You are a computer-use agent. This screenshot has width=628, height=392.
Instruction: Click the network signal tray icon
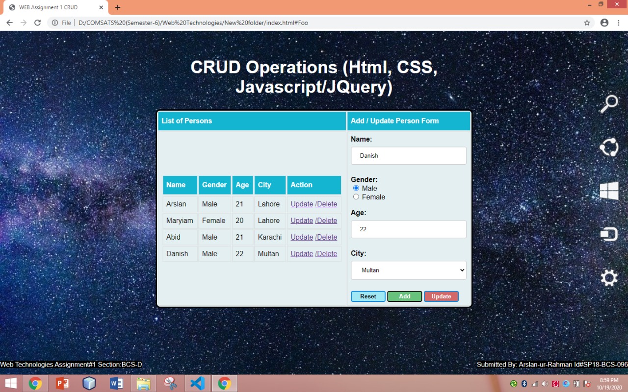534,384
